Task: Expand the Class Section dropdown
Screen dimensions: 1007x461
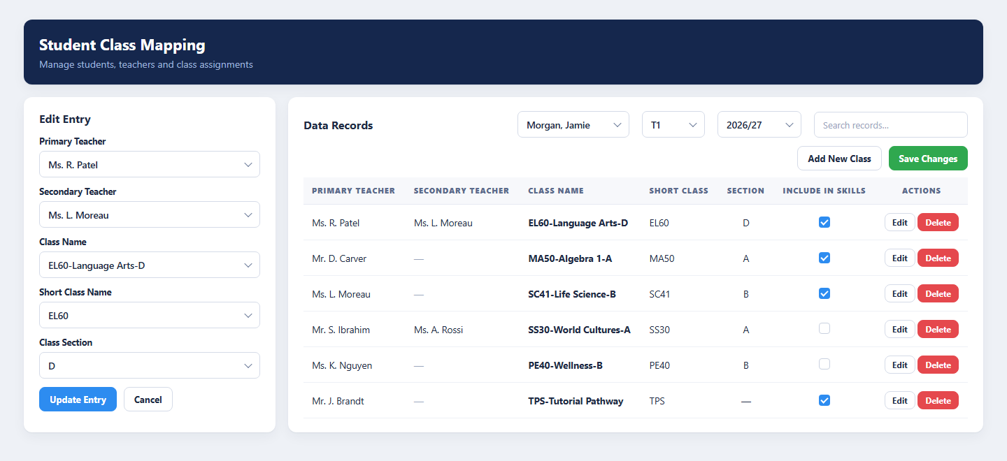Action: (x=150, y=366)
